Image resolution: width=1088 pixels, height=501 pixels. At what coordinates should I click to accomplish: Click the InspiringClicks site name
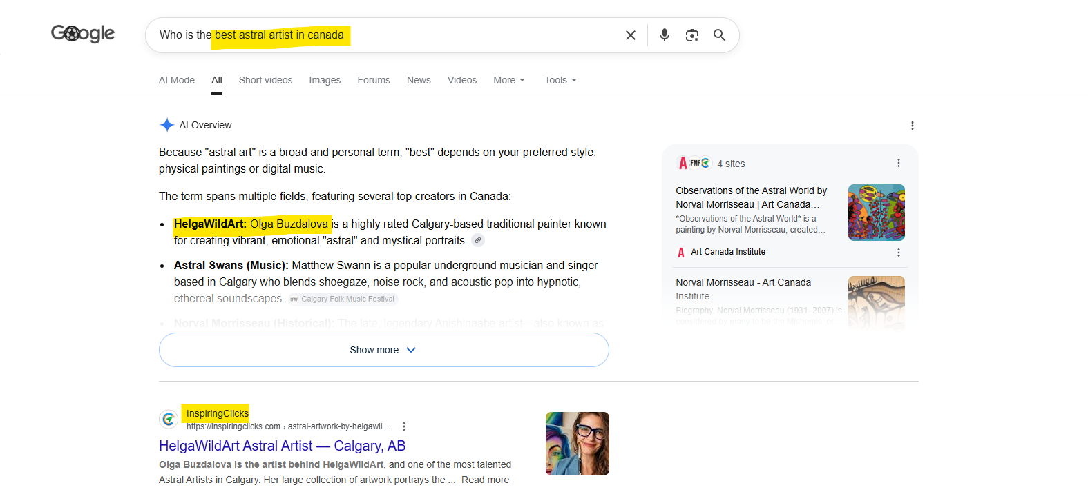(x=217, y=413)
